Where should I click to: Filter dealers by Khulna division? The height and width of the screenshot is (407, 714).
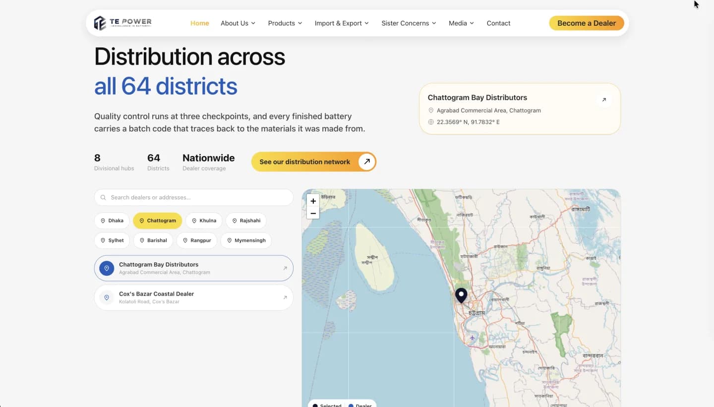204,221
